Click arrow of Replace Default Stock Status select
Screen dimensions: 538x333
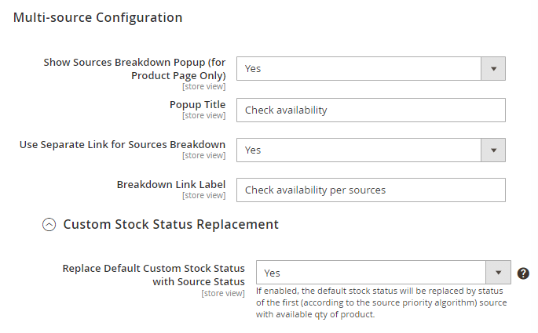tap(498, 273)
